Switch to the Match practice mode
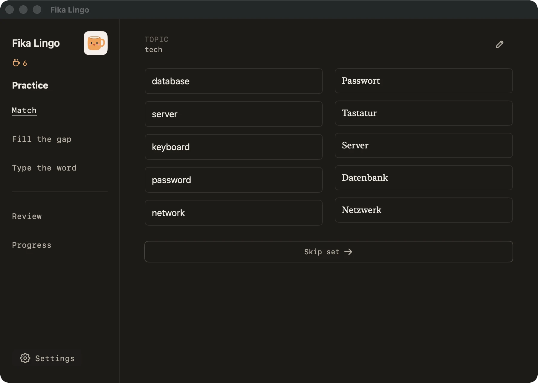The height and width of the screenshot is (383, 538). click(24, 111)
